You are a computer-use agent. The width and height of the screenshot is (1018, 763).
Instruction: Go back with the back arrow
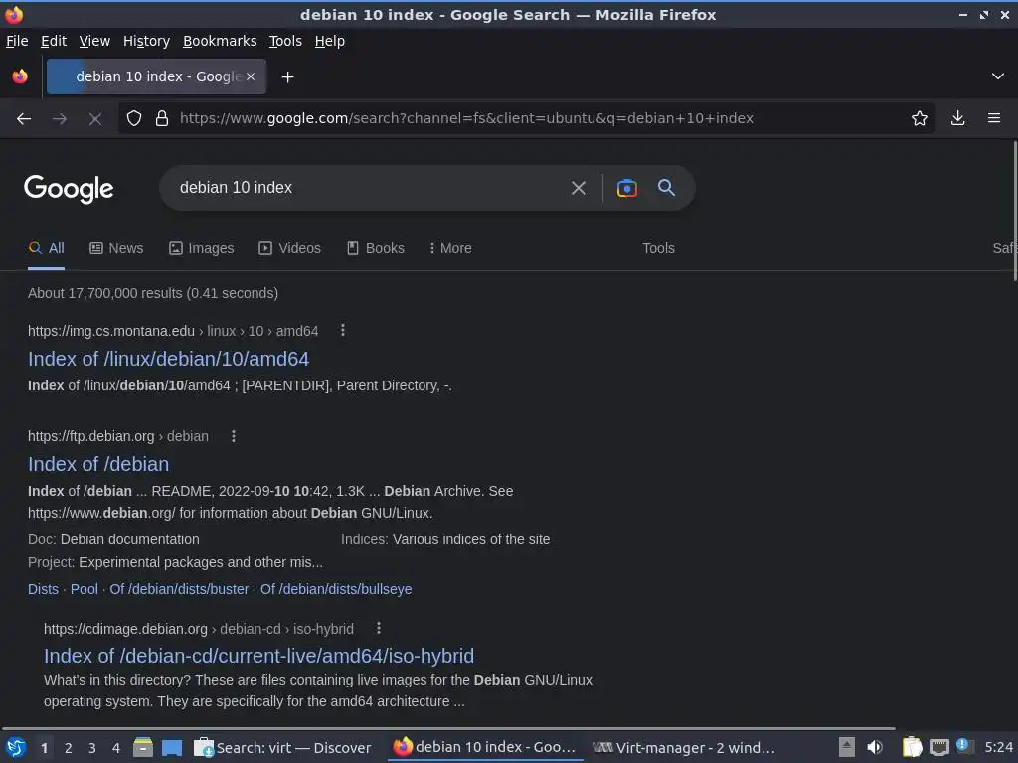[24, 119]
